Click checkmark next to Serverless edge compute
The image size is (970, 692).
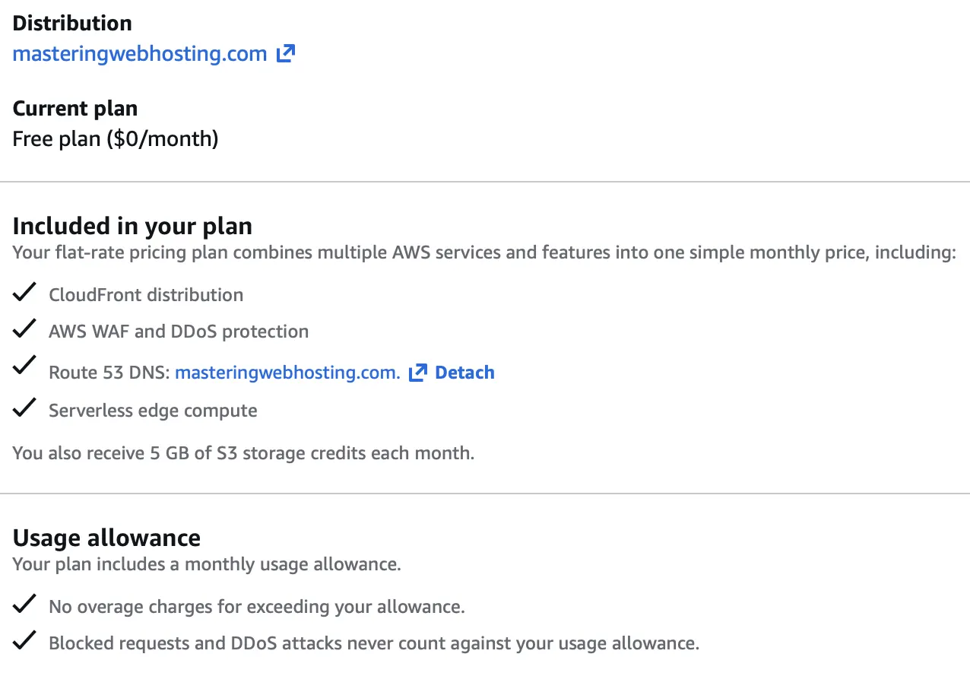click(x=25, y=408)
